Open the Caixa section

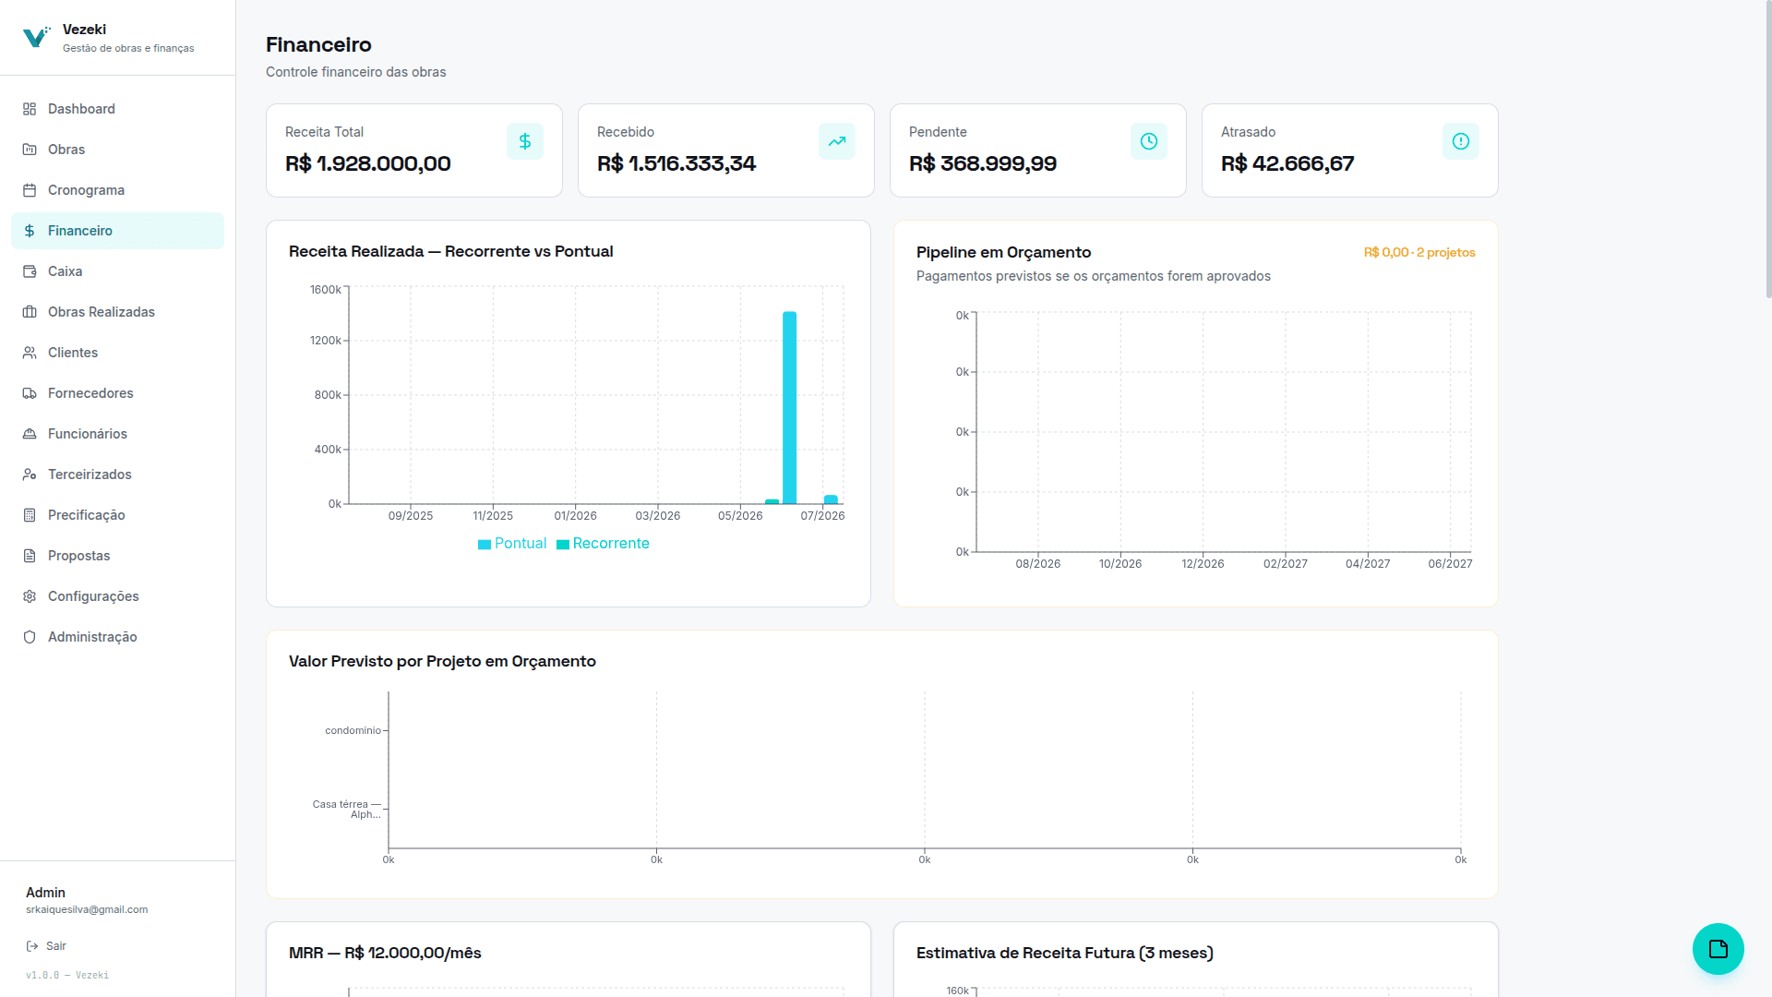tap(117, 271)
